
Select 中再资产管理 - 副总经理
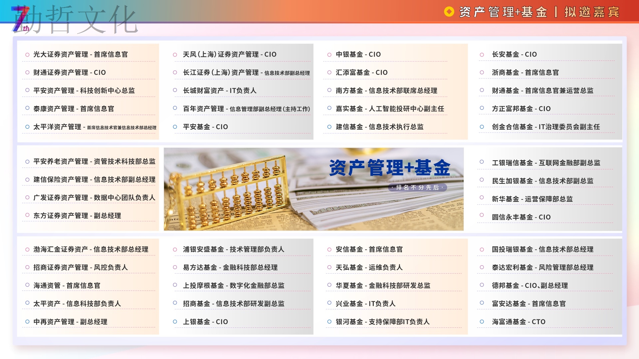point(70,322)
